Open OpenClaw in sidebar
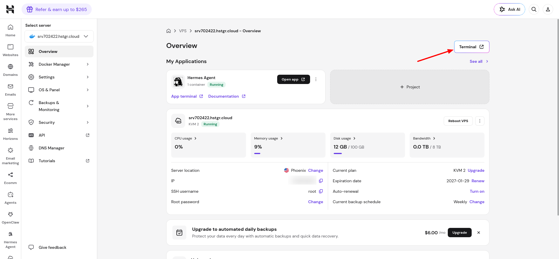 [10, 218]
